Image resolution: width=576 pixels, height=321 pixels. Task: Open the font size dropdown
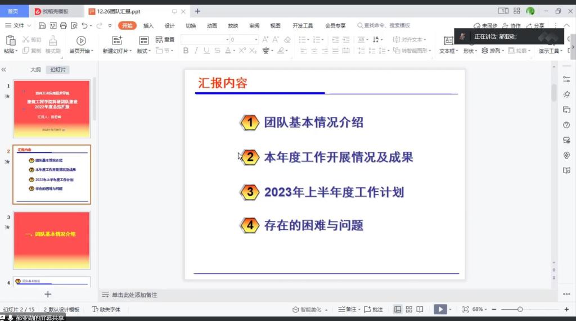click(256, 39)
